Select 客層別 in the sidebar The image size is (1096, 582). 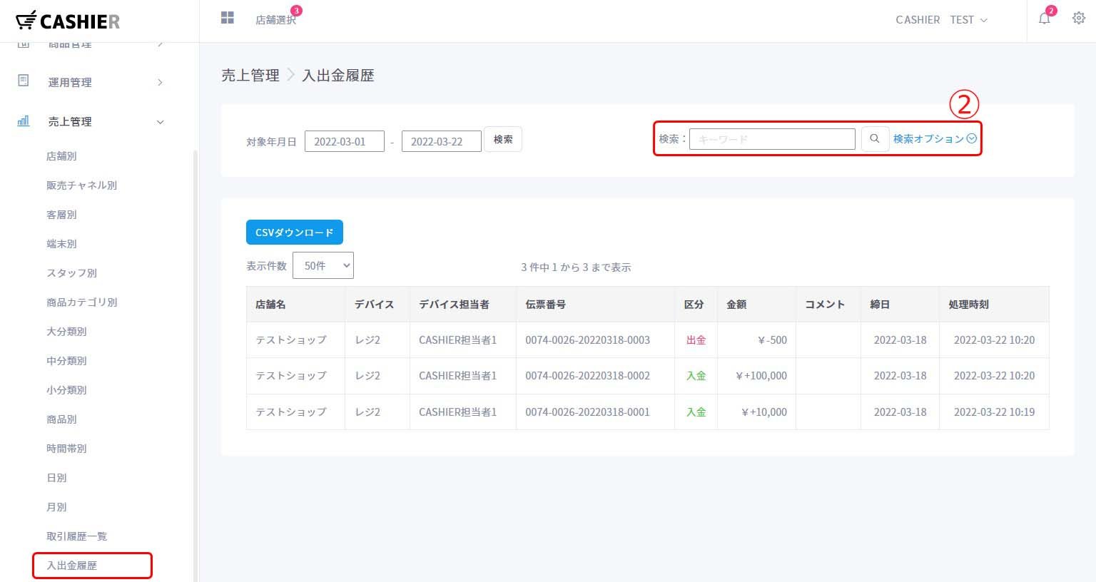pos(61,215)
